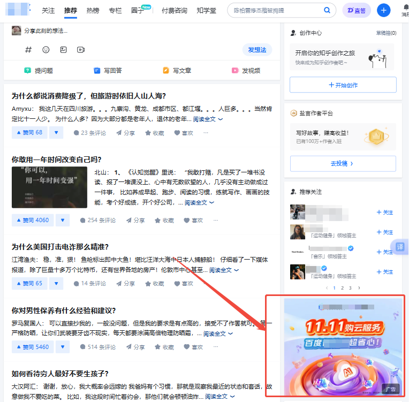Insert hashtag topic icon
409x402 pixels.
(28, 50)
